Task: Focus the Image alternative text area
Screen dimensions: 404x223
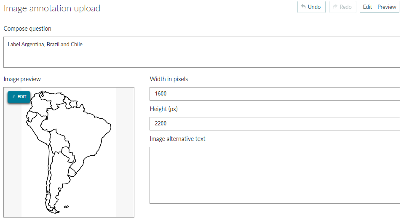Action: point(275,175)
